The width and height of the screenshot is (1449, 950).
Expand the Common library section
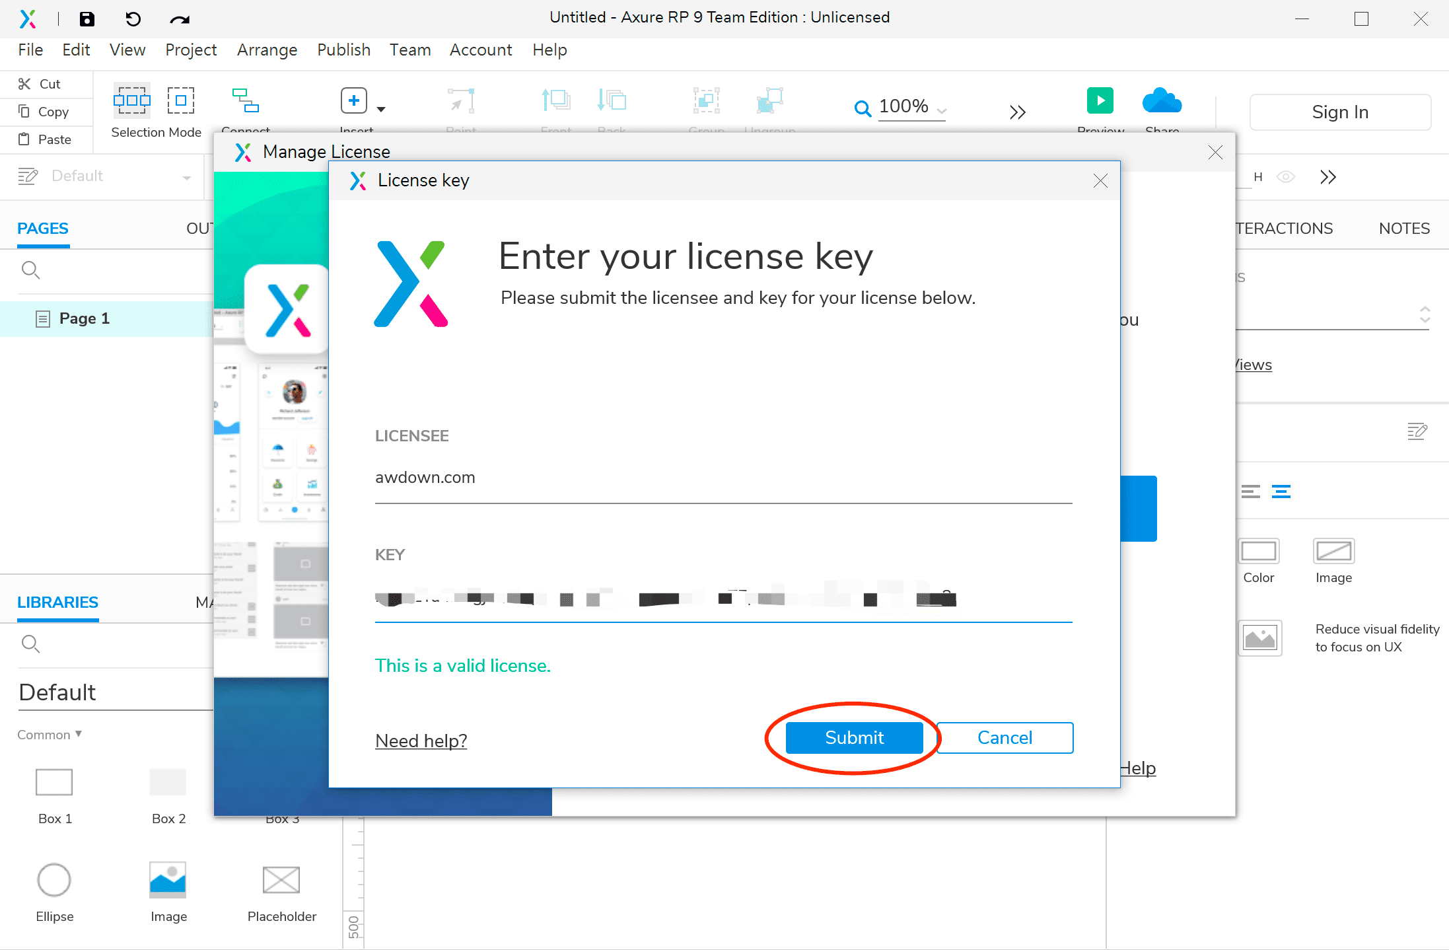(x=50, y=735)
